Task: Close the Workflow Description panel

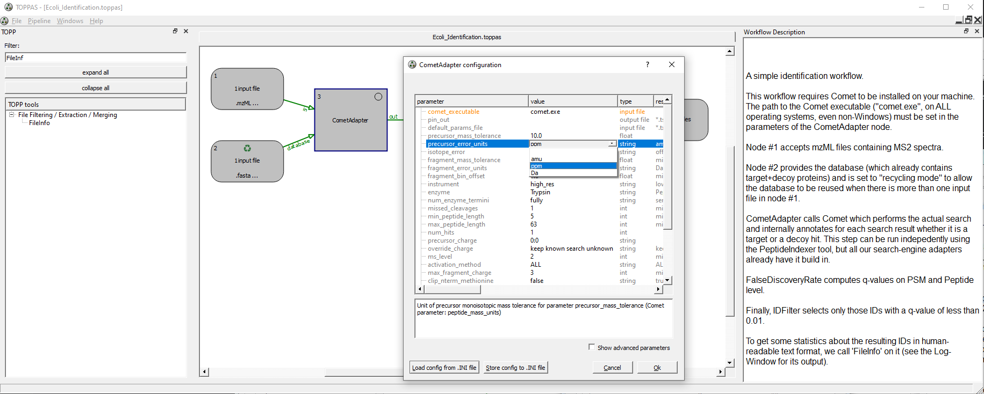Action: pyautogui.click(x=977, y=31)
